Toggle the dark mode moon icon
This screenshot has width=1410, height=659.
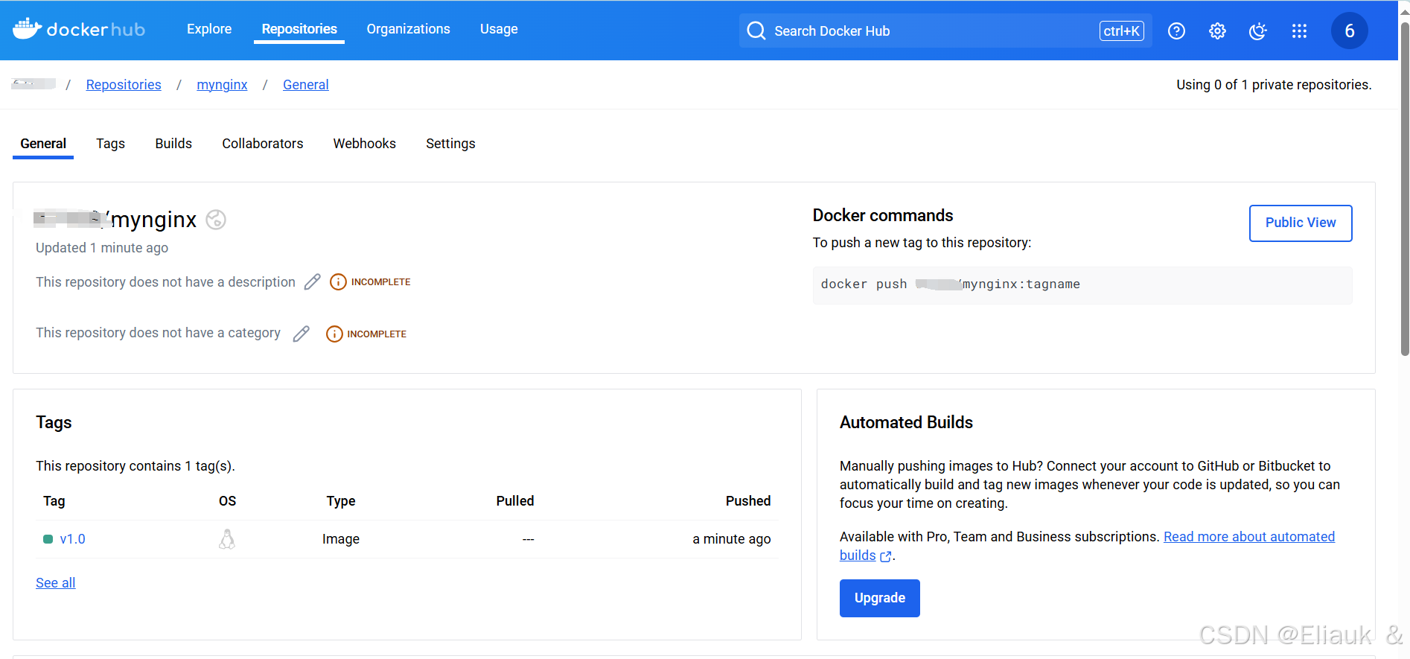1258,31
